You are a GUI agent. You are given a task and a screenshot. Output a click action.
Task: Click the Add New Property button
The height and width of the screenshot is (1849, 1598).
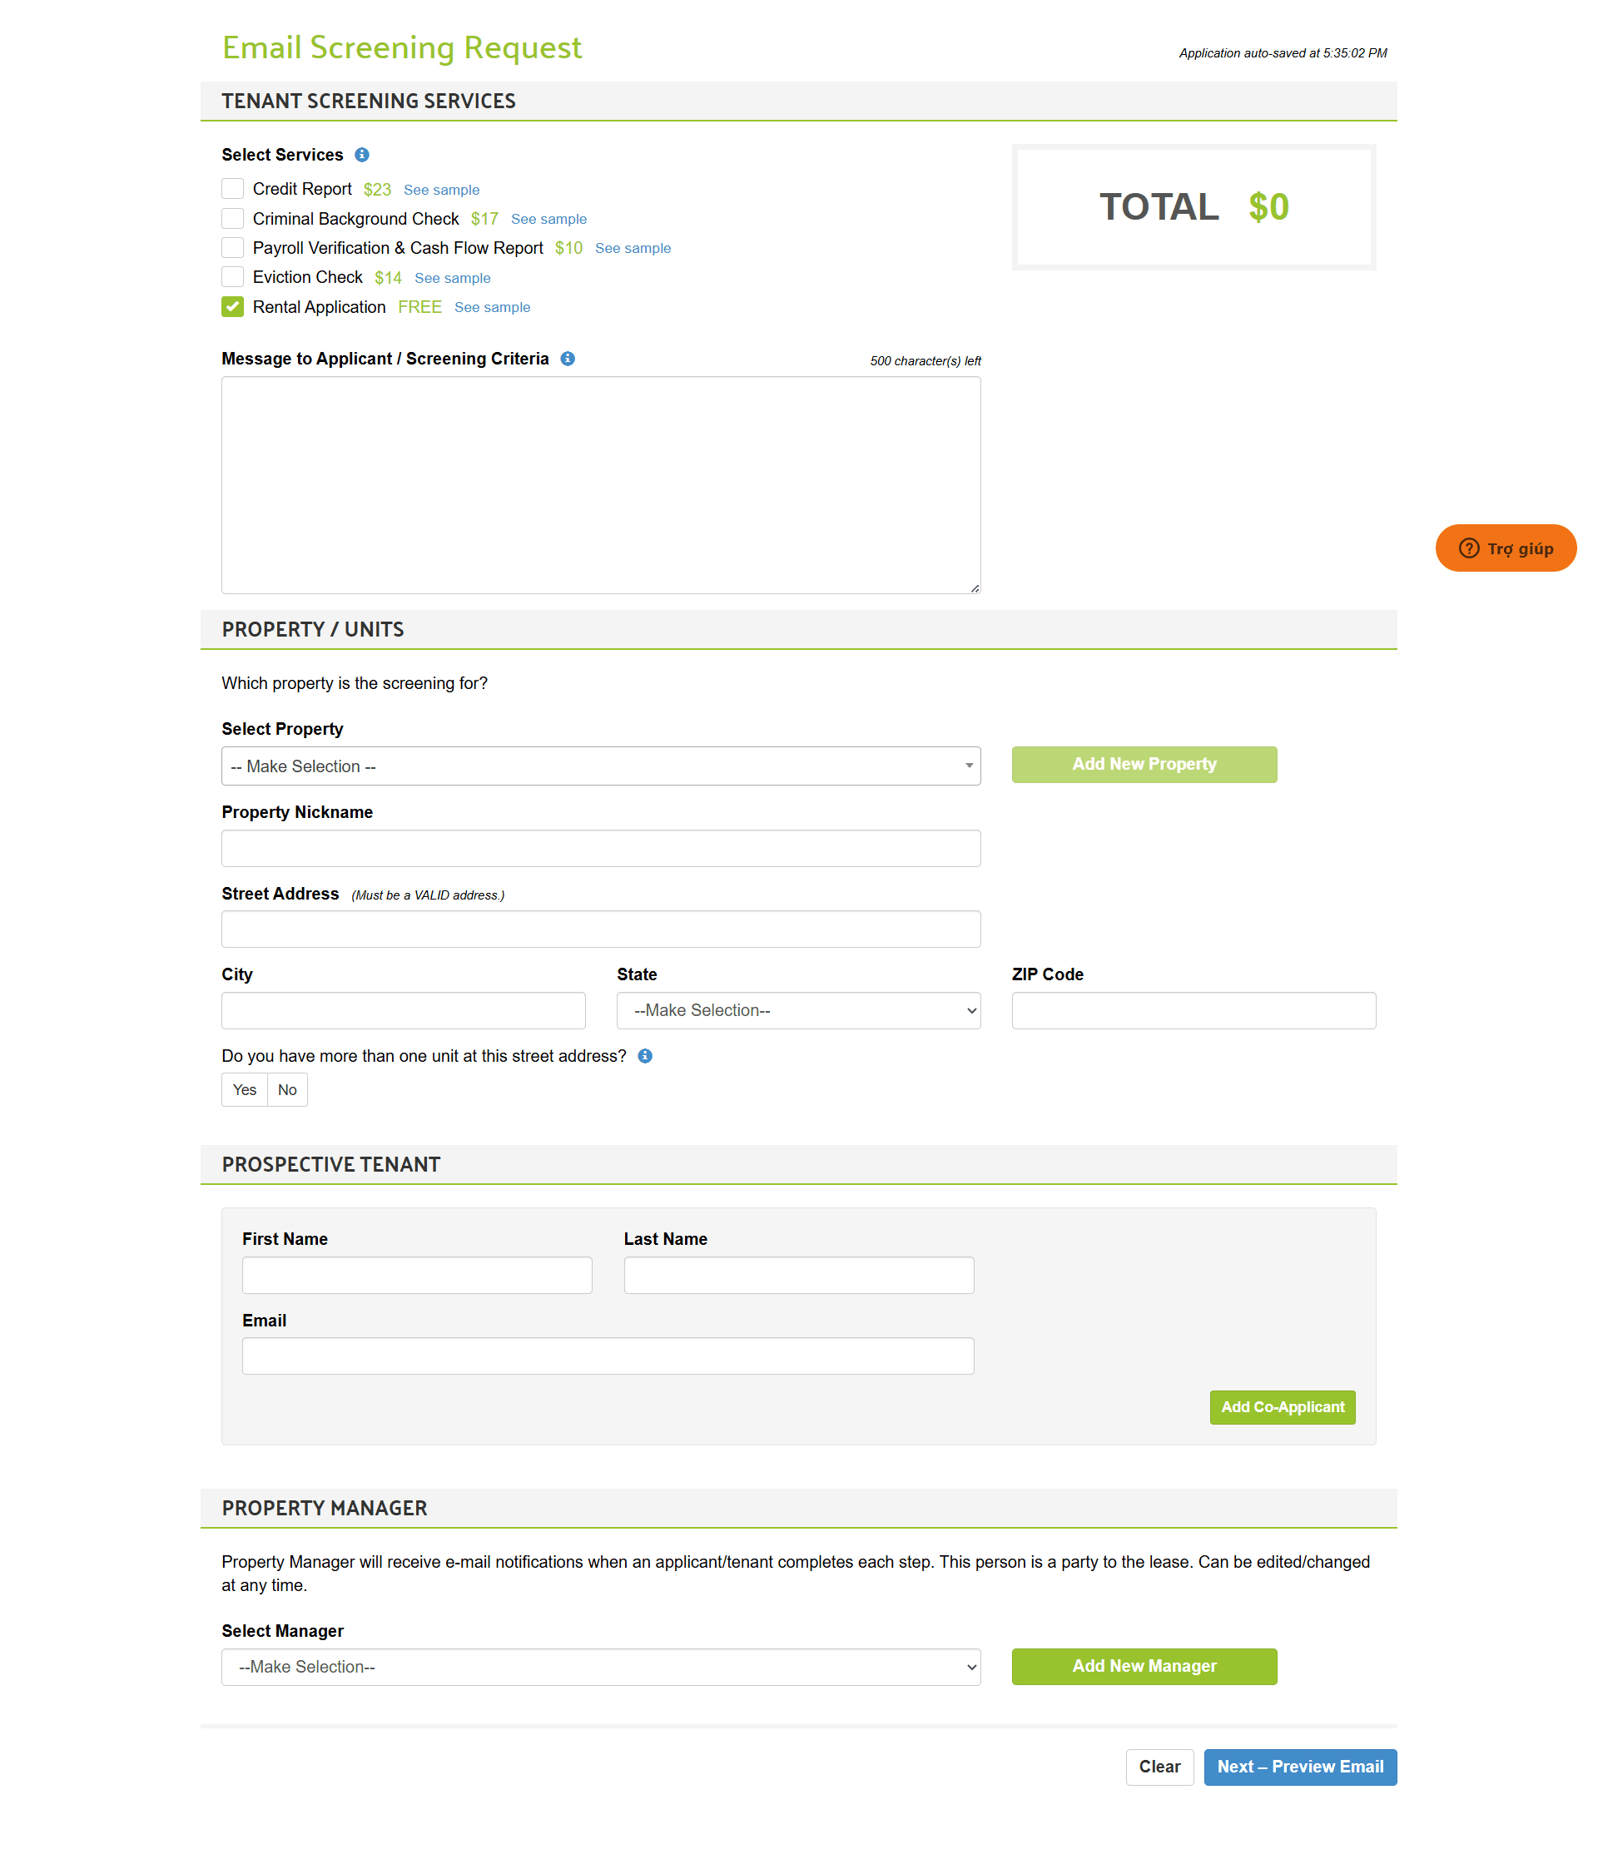pos(1144,764)
